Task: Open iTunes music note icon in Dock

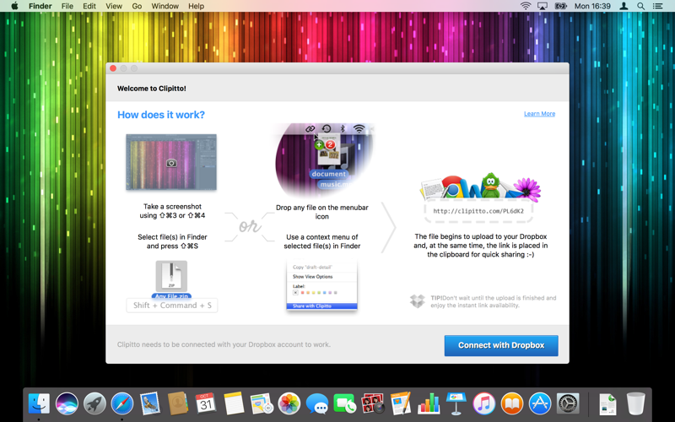Action: pyautogui.click(x=483, y=404)
